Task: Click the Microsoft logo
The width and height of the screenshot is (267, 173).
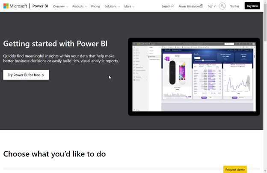Action: (x=15, y=6)
